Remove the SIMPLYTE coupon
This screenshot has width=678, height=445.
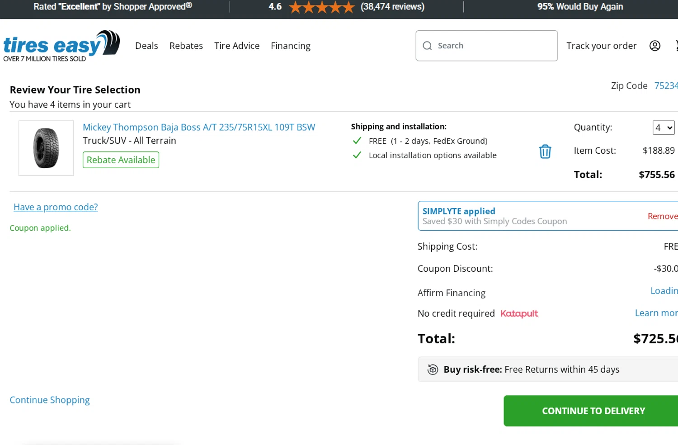(x=662, y=216)
